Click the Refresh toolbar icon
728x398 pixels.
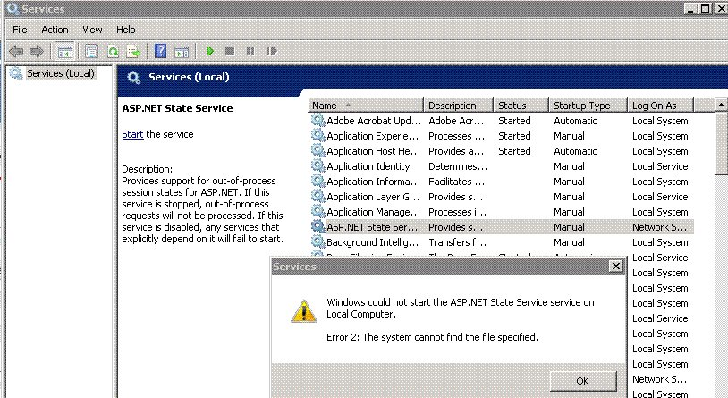(x=113, y=52)
